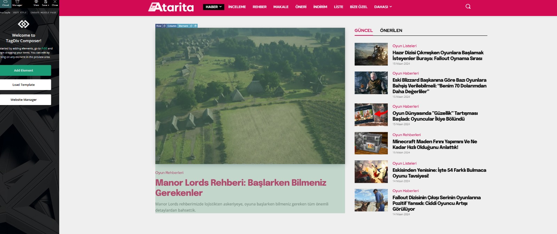This screenshot has height=234, width=557.
Task: Select the Element label in element toolbar
Action: click(x=183, y=26)
